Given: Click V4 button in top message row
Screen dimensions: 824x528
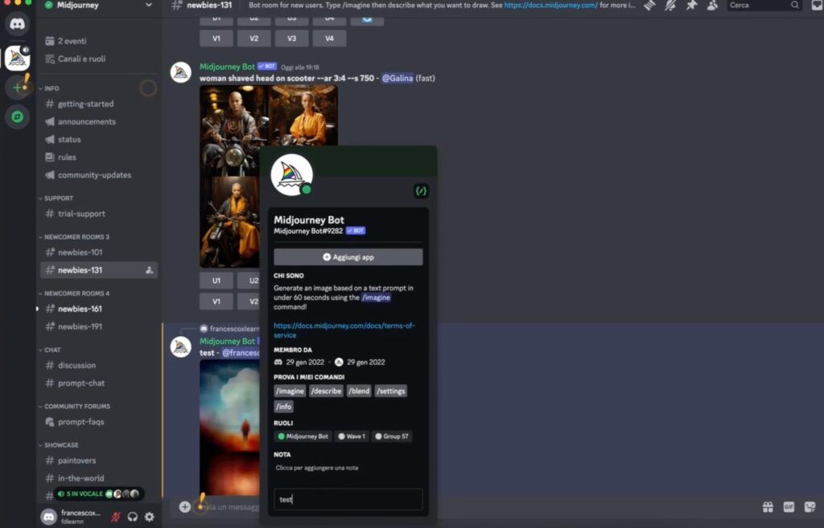Looking at the screenshot, I should coord(329,39).
